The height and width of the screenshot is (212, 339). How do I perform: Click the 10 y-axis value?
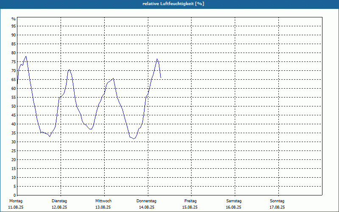click(x=14, y=178)
